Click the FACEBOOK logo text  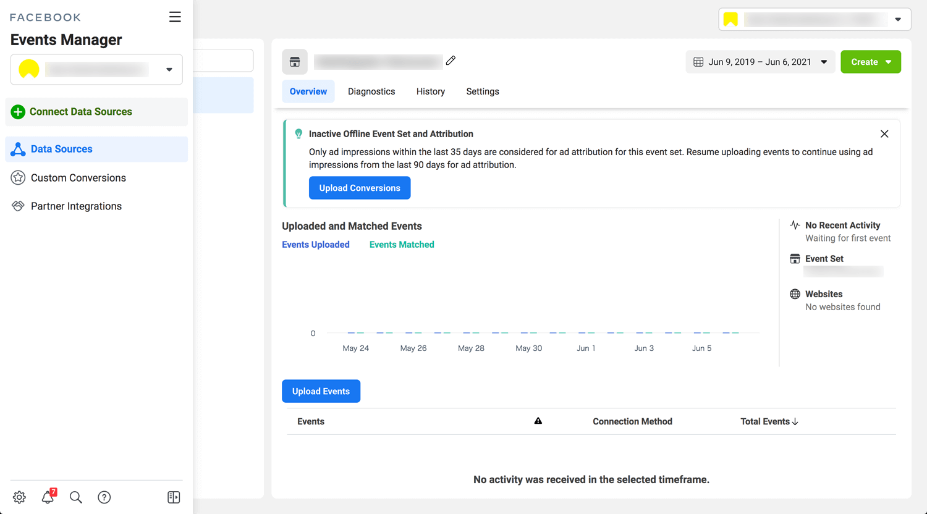click(x=45, y=17)
